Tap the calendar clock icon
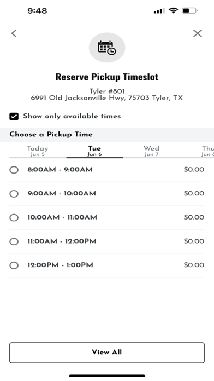Viewport: 214px width, 381px height. 107,48
